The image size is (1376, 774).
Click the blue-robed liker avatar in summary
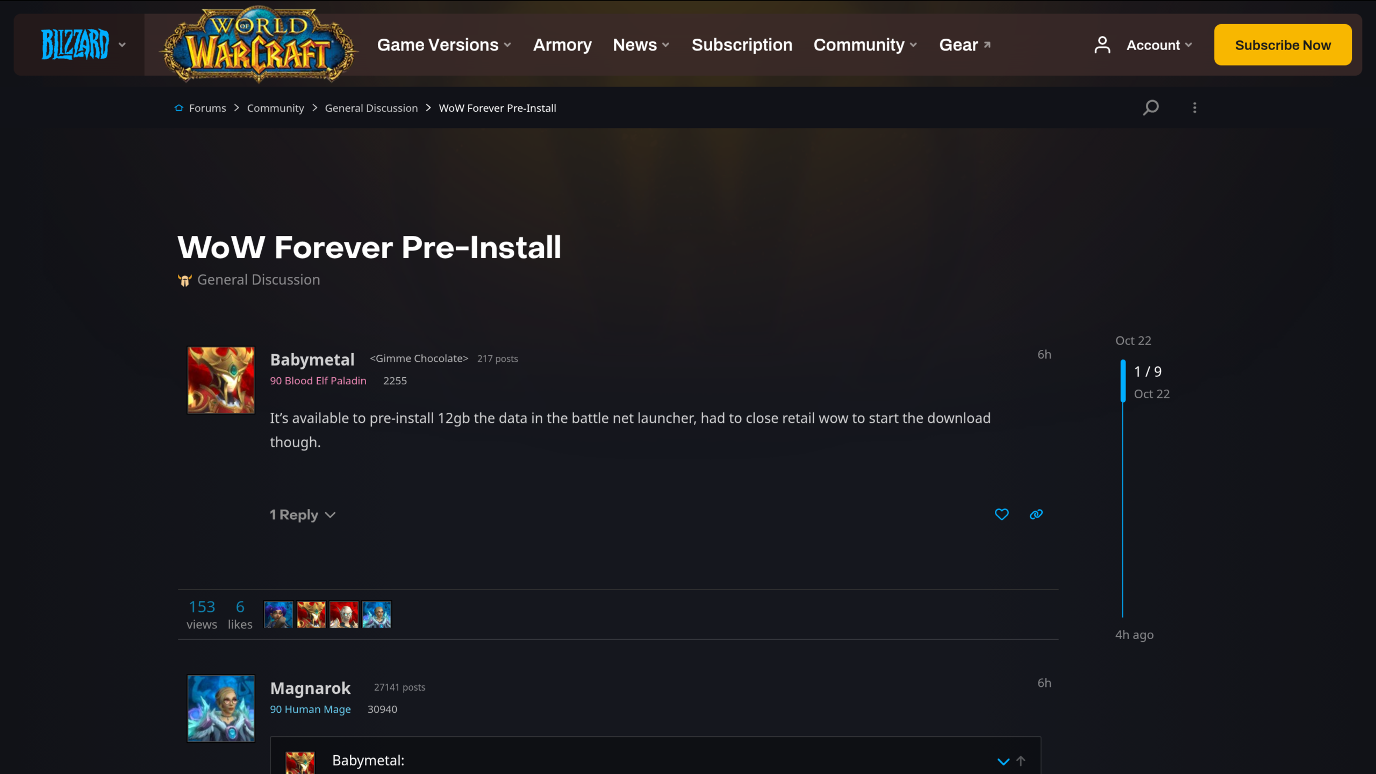point(377,614)
